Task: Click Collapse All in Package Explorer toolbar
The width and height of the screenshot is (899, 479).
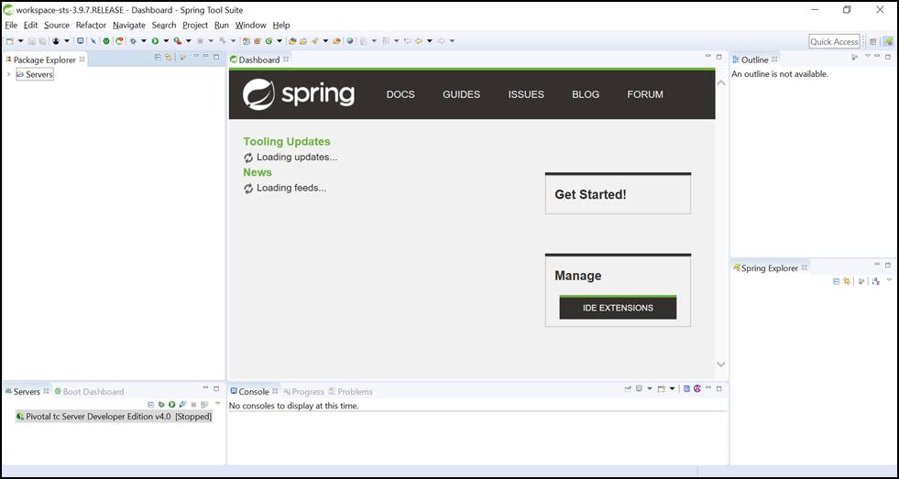Action: pos(158,57)
